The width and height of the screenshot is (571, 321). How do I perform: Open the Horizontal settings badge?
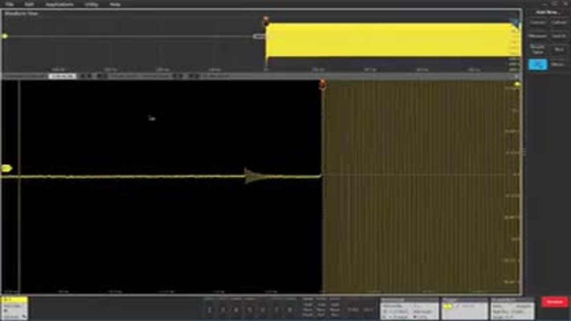pyautogui.click(x=409, y=309)
